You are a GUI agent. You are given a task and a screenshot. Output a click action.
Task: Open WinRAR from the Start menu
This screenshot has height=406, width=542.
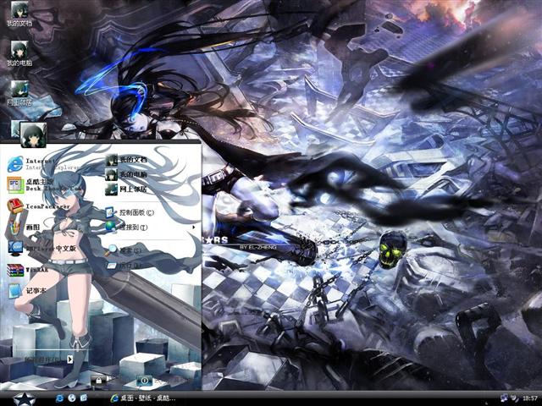coord(28,270)
